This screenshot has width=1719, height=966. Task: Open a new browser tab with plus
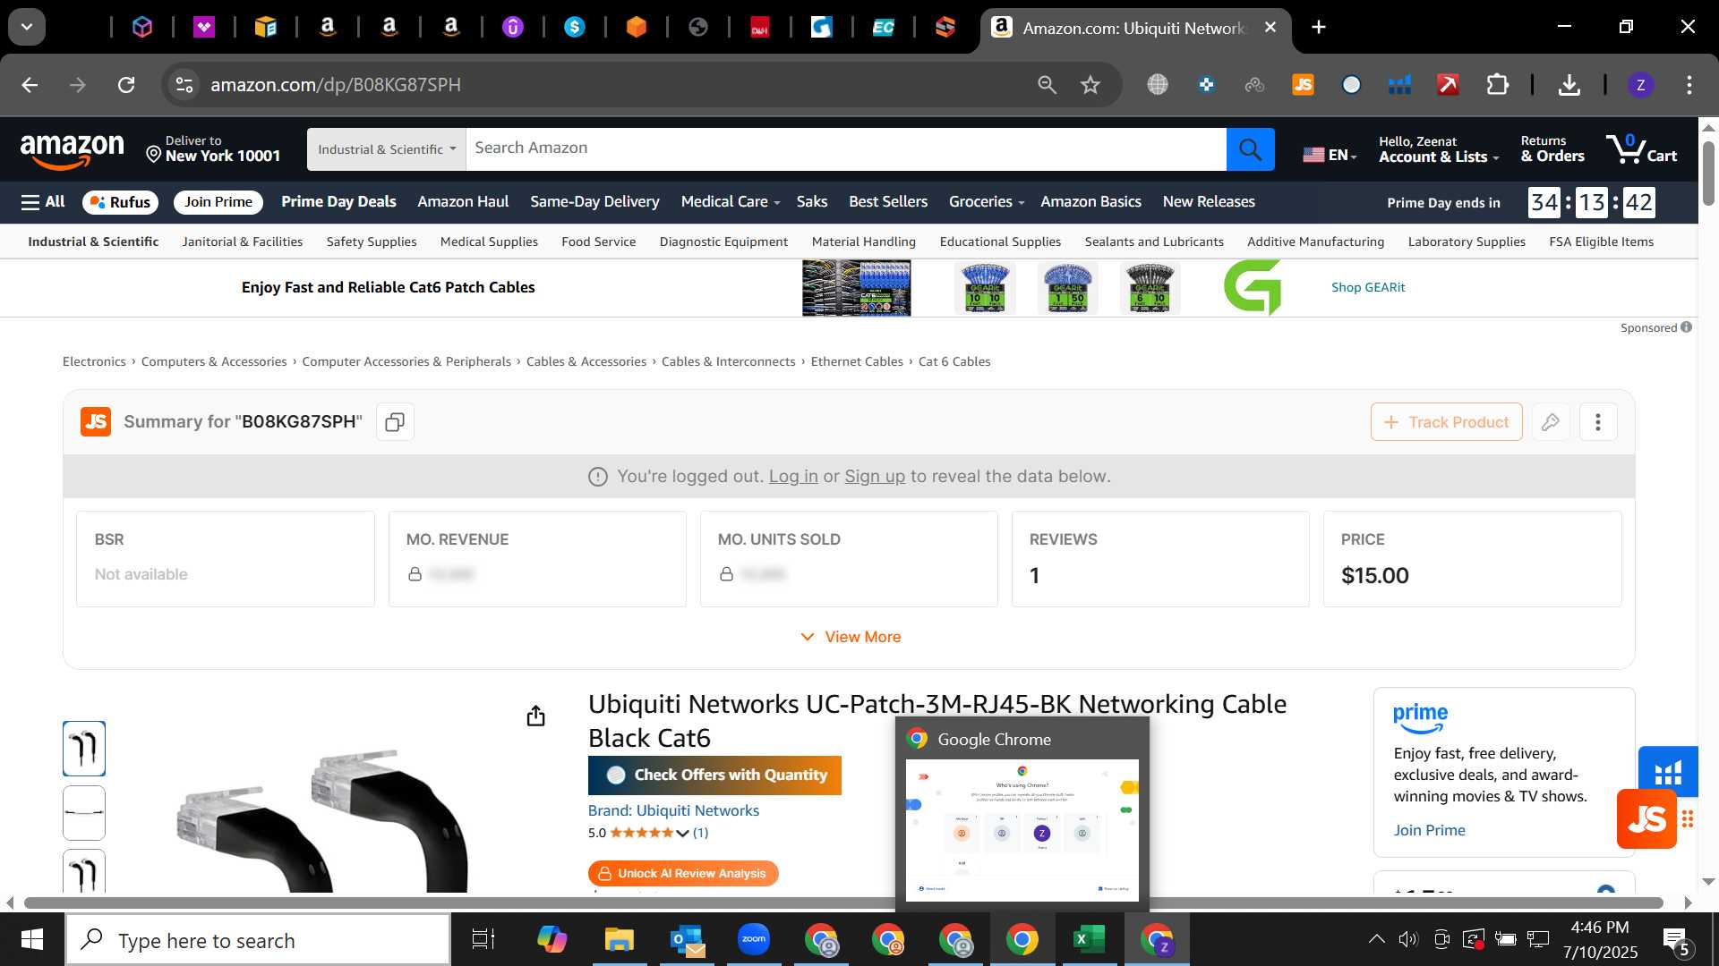coord(1318,27)
